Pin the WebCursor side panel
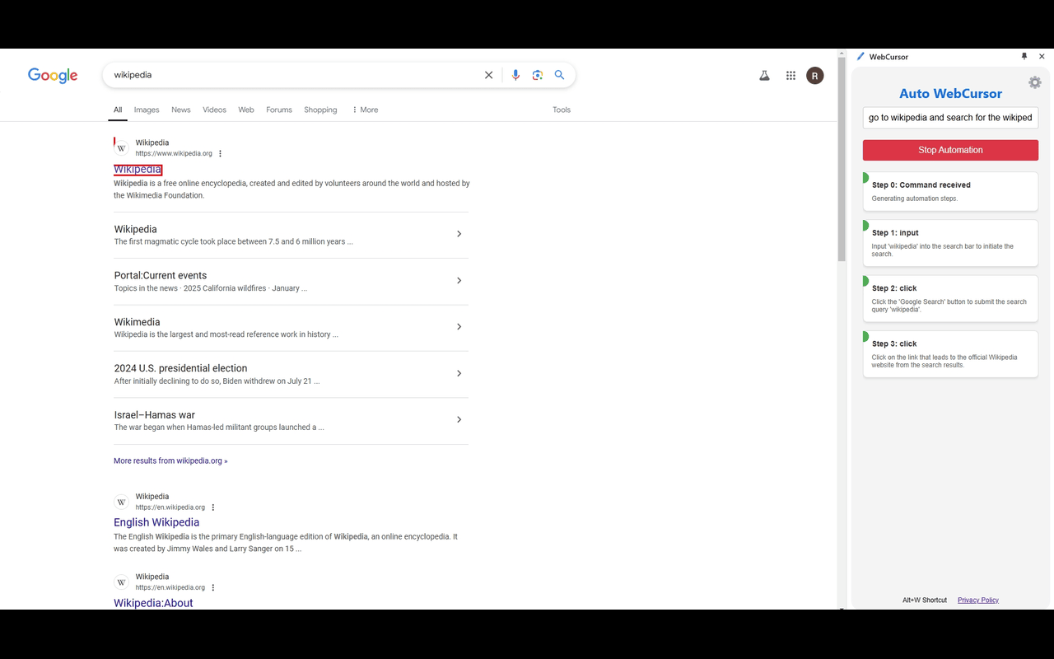The image size is (1054, 659). click(x=1024, y=57)
